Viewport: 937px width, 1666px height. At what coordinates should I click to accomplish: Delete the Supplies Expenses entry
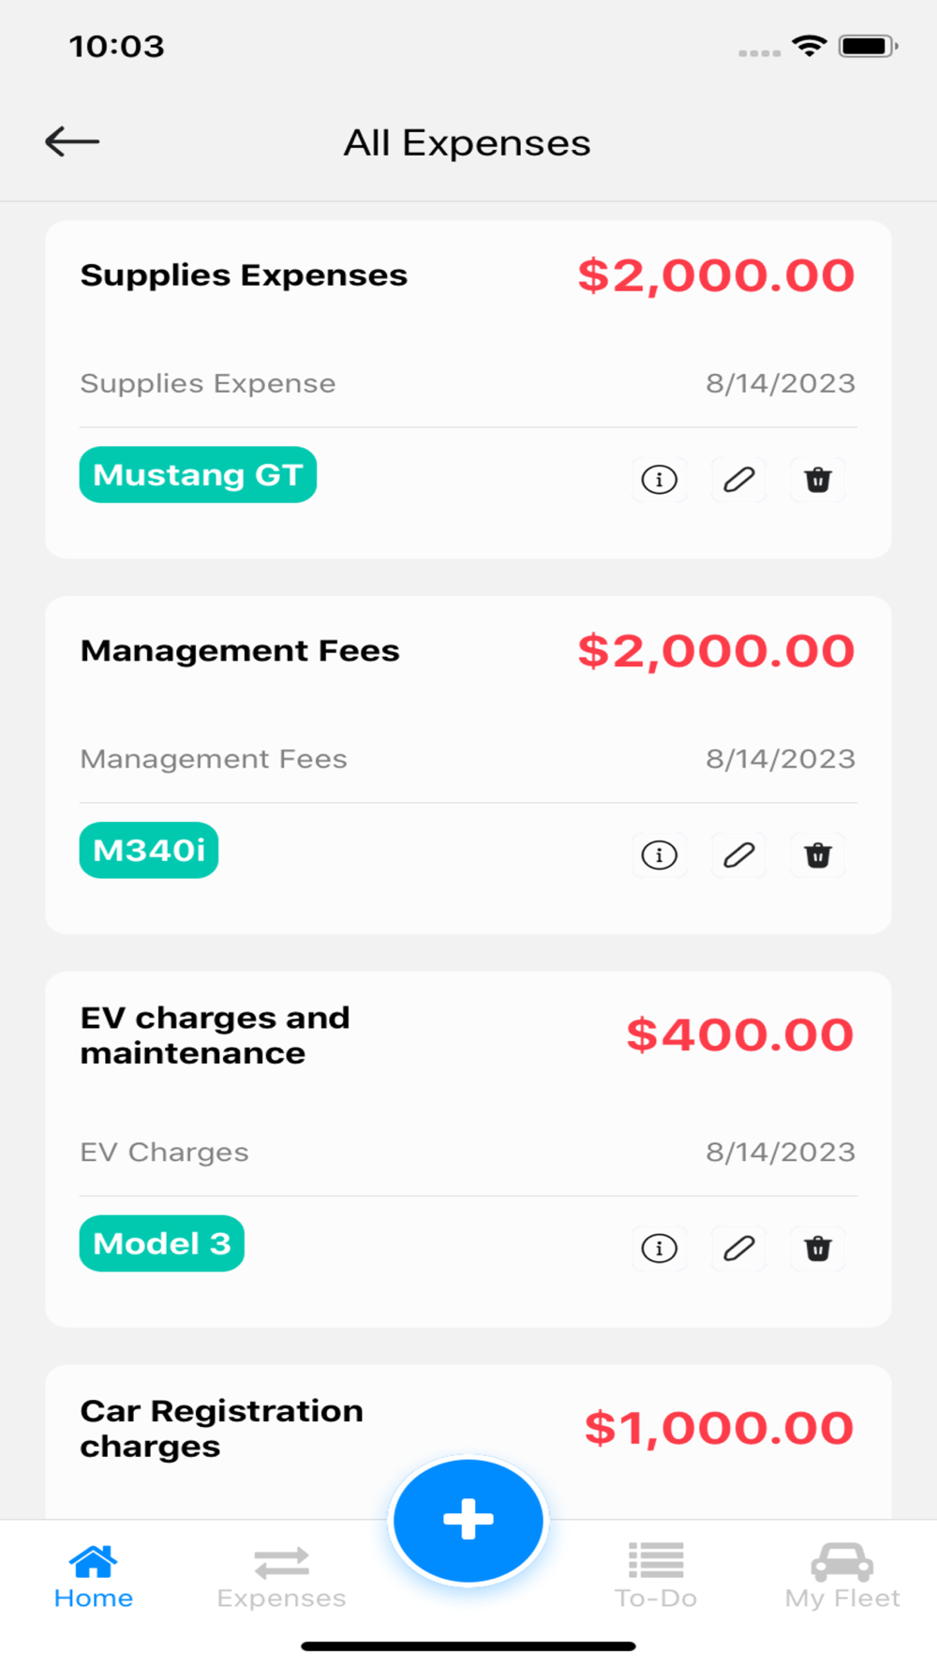[x=818, y=480]
